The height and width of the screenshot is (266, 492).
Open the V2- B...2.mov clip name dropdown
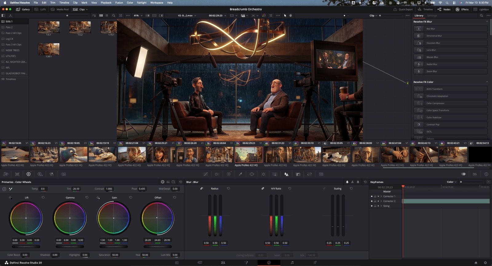(x=187, y=15)
